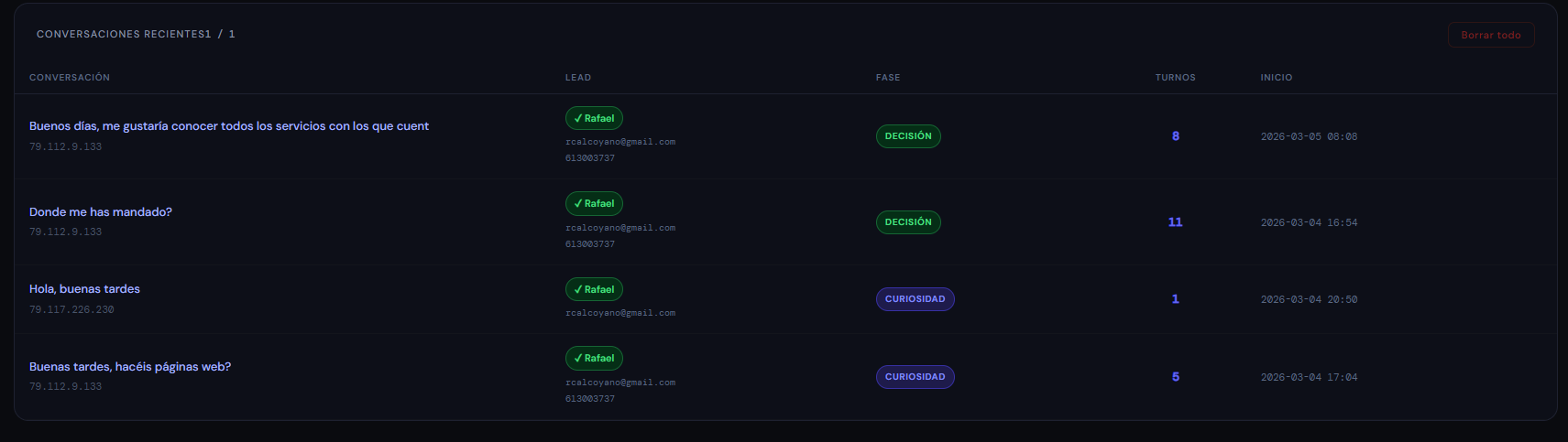Click the 'Borrar todo' button
This screenshot has width=1568, height=442.
(1490, 35)
